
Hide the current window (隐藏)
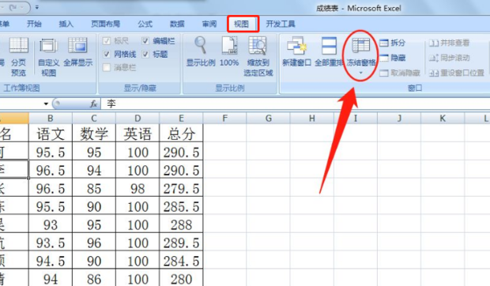point(393,58)
